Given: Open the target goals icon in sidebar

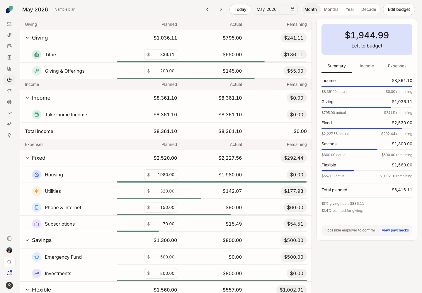Looking at the screenshot, I should coord(9,102).
